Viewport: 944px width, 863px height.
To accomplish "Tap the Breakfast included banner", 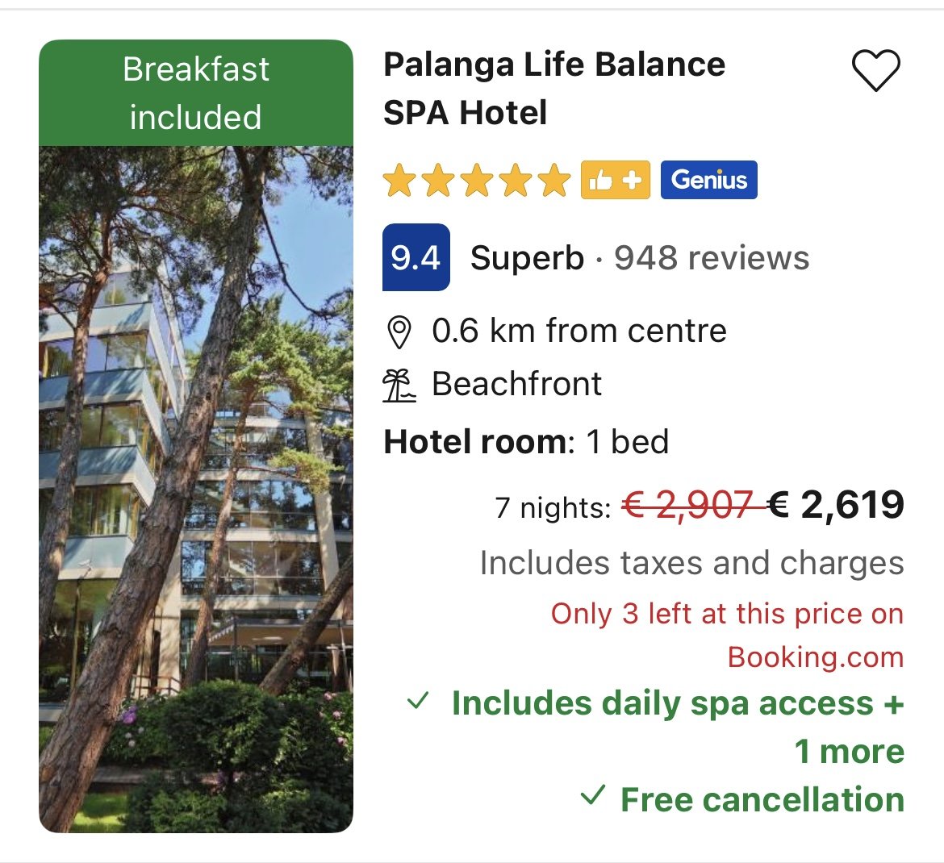I will (196, 93).
